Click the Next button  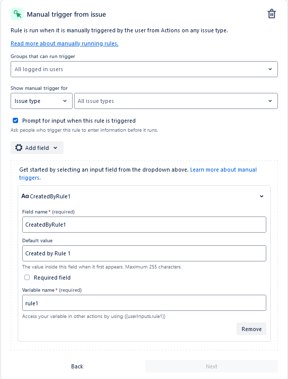tap(211, 366)
